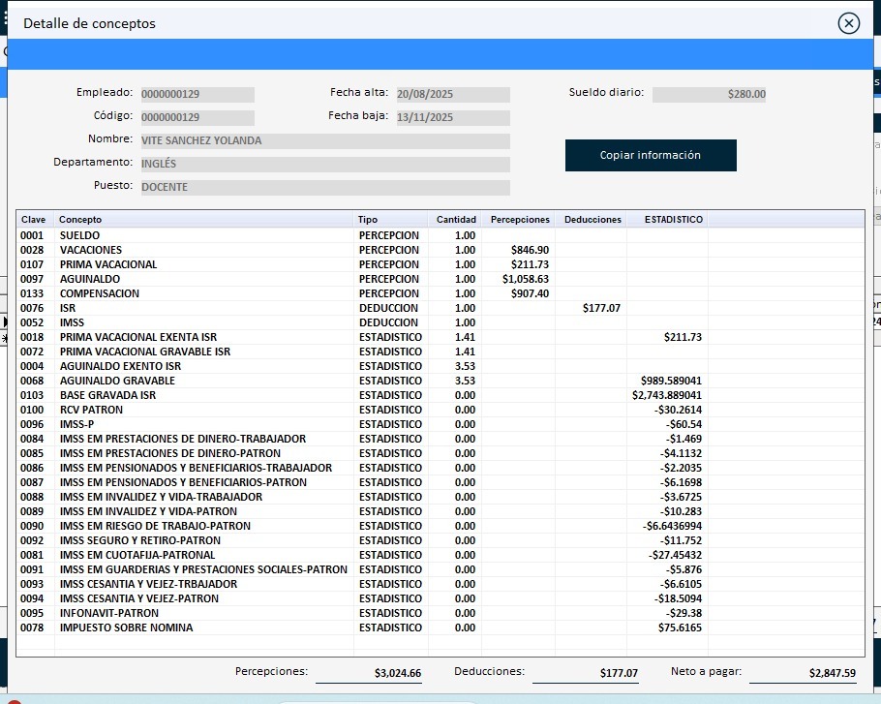The width and height of the screenshot is (881, 704).
Task: Click the Departamento field showing INGLÉS
Action: (x=324, y=165)
